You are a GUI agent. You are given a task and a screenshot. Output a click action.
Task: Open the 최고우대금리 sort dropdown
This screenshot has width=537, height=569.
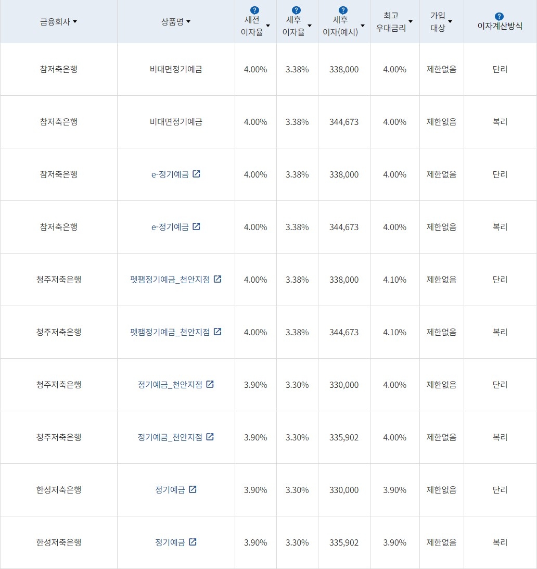click(412, 23)
